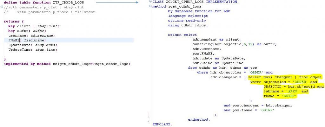The width and height of the screenshot is (325, 127).
Task: Click the 'language sqlscript' line
Action: coord(188,16)
